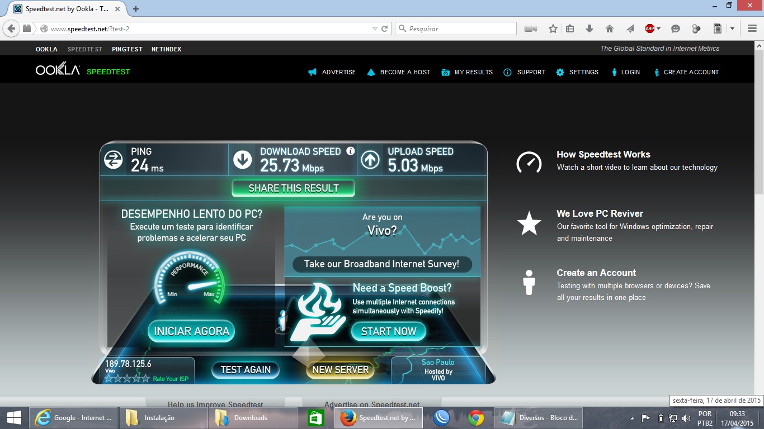Rate the ISP with the star rating
The height and width of the screenshot is (429, 764).
coord(127,378)
